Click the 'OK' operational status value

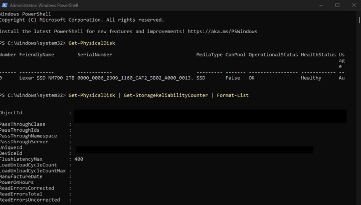click(x=252, y=78)
